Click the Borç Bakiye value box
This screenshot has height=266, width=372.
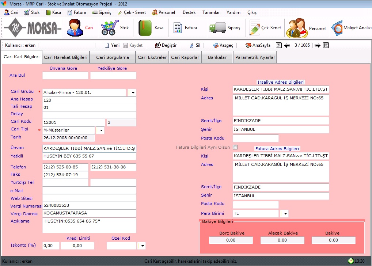click(231, 240)
